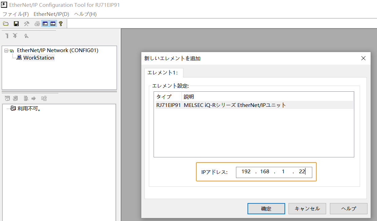The image size is (377, 221).
Task: Click the 説明 column header
Action: [189, 97]
